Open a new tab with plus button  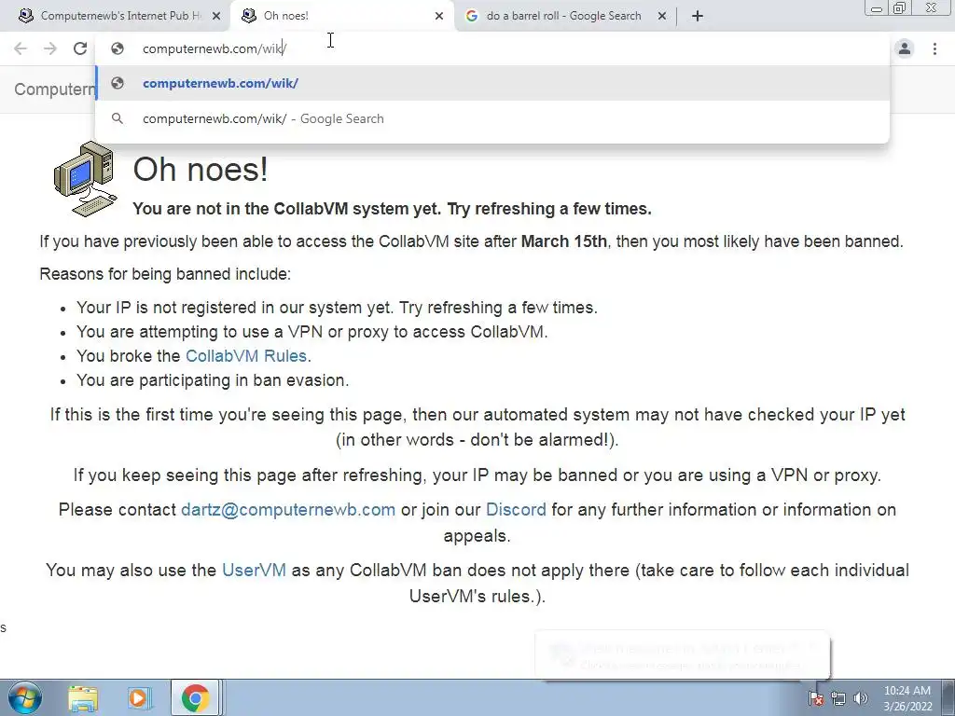click(698, 17)
